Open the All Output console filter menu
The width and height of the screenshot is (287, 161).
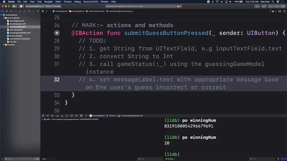(170, 159)
